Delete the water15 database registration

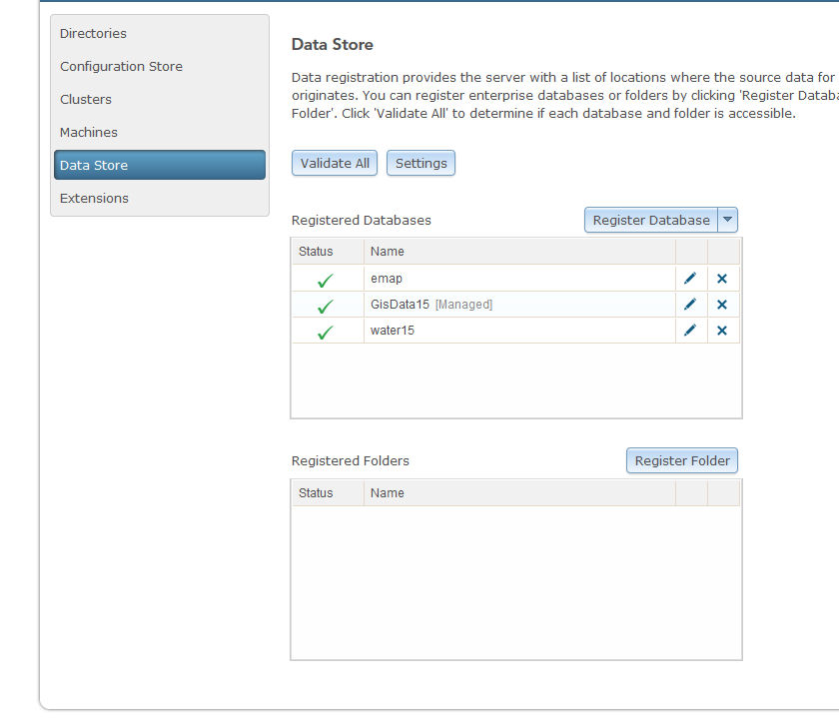pos(722,331)
